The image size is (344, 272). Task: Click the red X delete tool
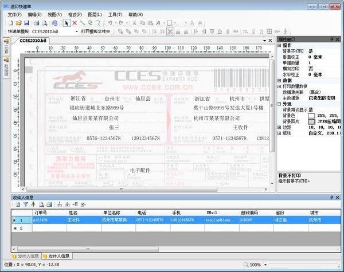[x=75, y=23]
